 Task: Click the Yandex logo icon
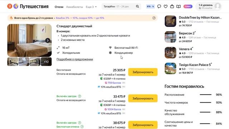[x=10, y=6]
